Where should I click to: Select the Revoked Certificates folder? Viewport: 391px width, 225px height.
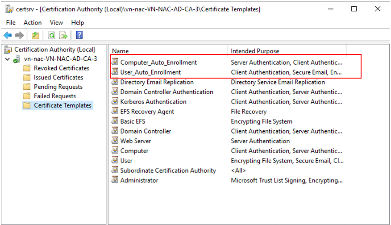click(61, 68)
